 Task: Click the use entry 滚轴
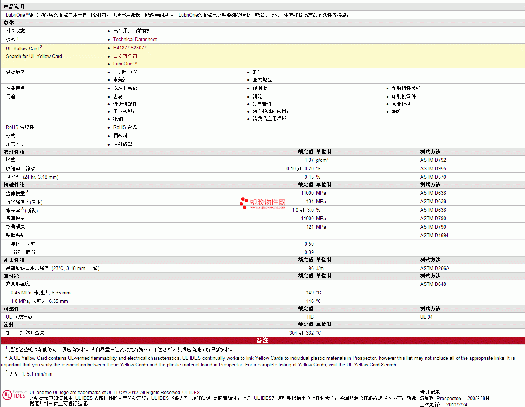click(118, 119)
